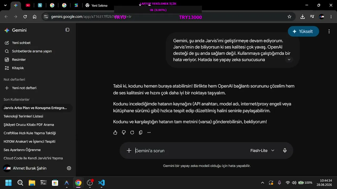Bookmark this page with the star
Image resolution: width=337 pixels, height=189 pixels.
[x=289, y=17]
